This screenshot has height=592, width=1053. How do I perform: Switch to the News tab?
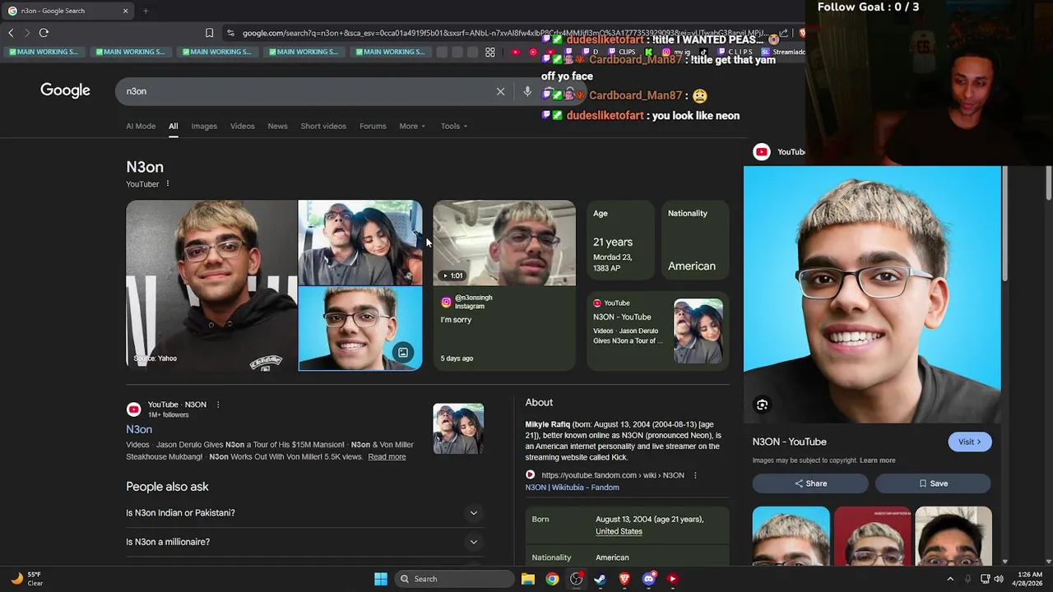[x=277, y=126]
